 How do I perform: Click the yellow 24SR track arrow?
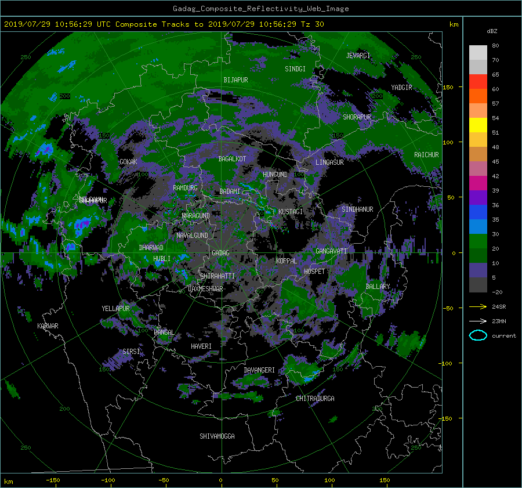coord(478,306)
